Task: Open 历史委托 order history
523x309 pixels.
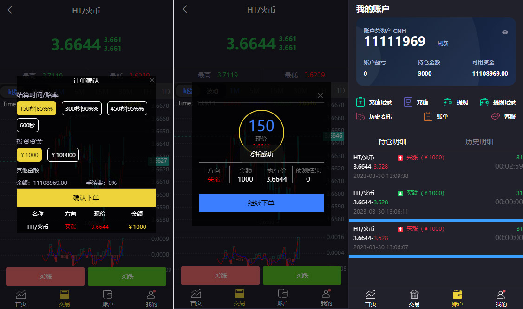Action: pyautogui.click(x=374, y=116)
